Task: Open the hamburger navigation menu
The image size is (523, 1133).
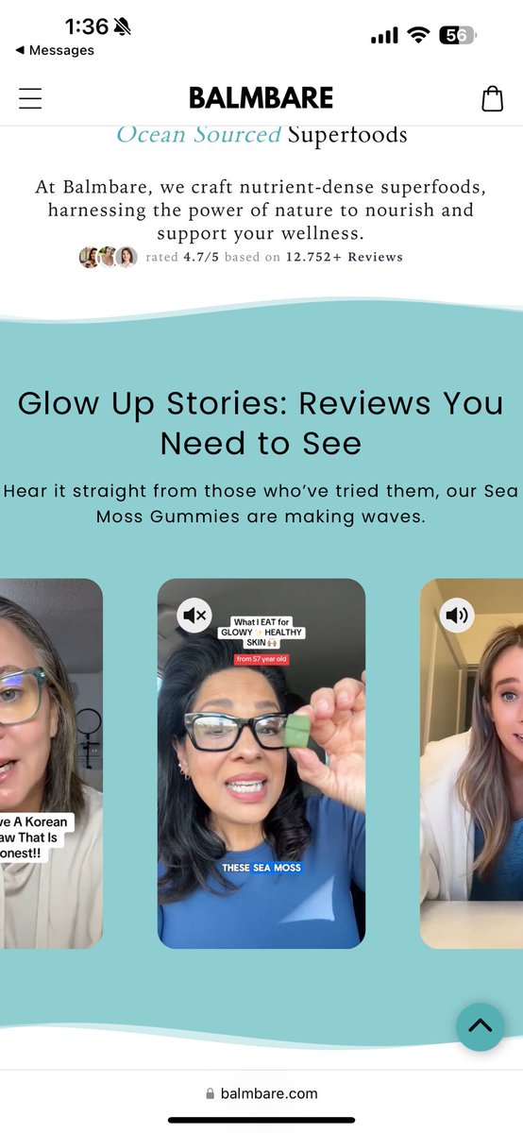Action: pos(30,98)
